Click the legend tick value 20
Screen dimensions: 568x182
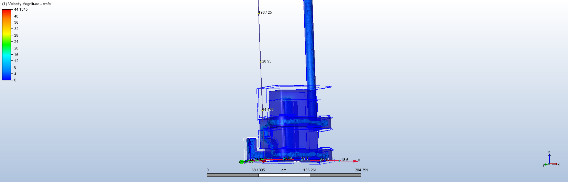pos(16,48)
